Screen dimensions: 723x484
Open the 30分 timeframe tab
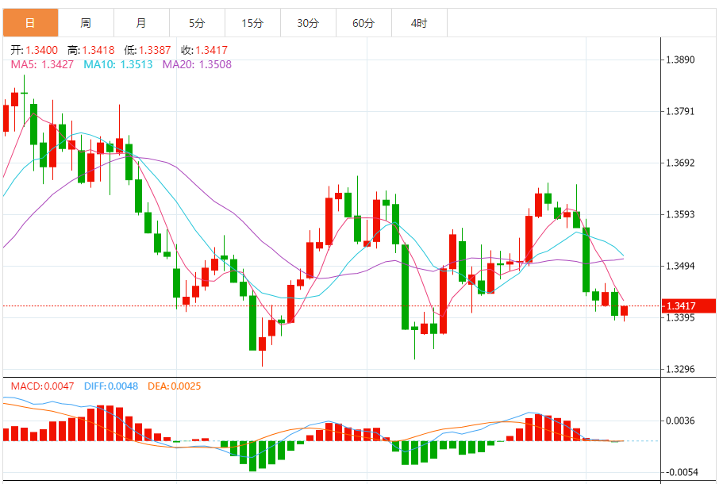coord(308,22)
